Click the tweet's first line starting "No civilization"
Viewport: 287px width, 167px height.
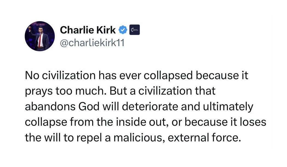[x=136, y=76]
